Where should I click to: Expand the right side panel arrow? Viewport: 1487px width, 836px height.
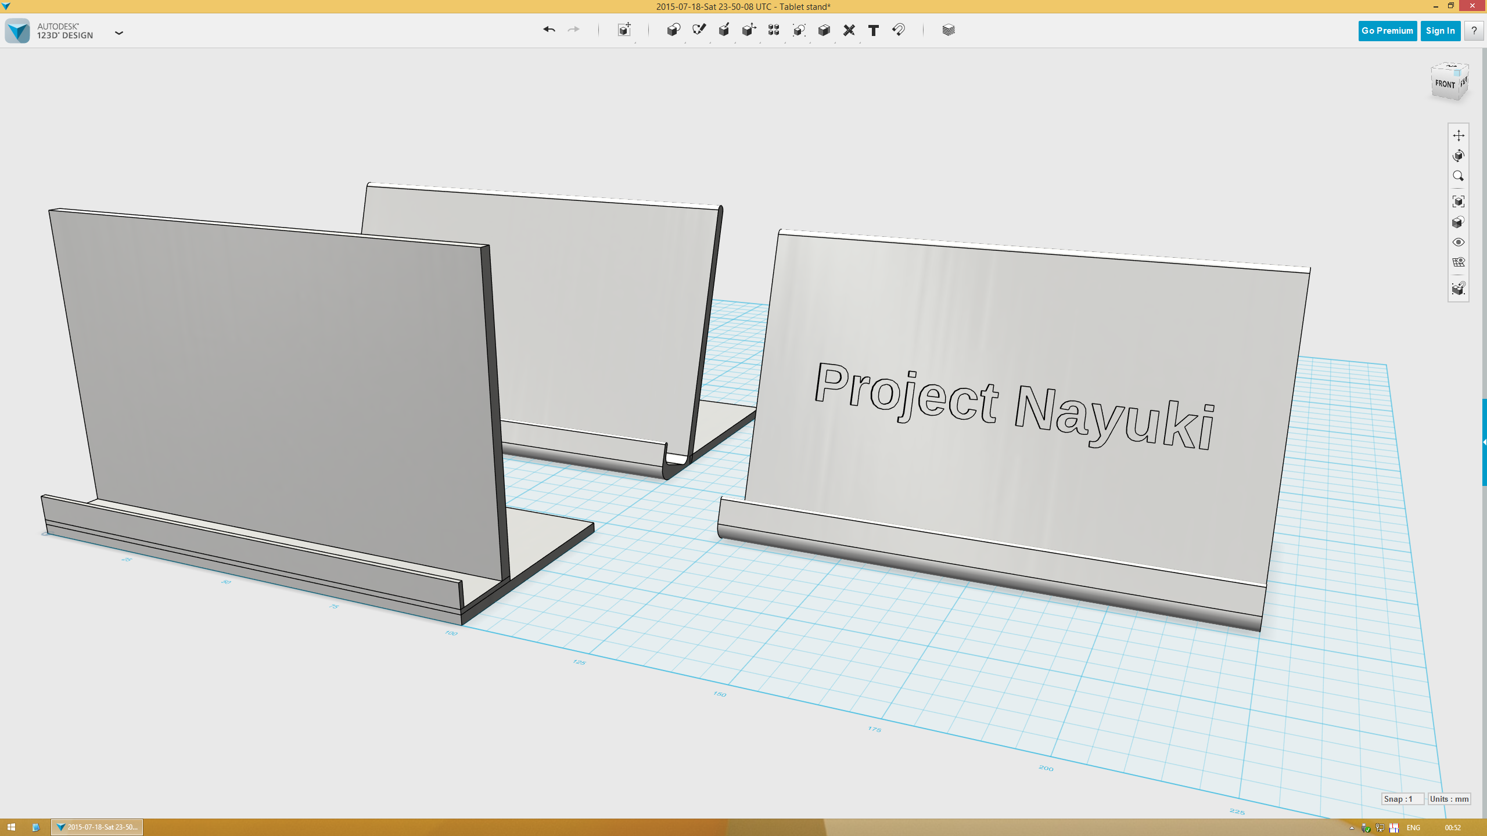tap(1484, 442)
